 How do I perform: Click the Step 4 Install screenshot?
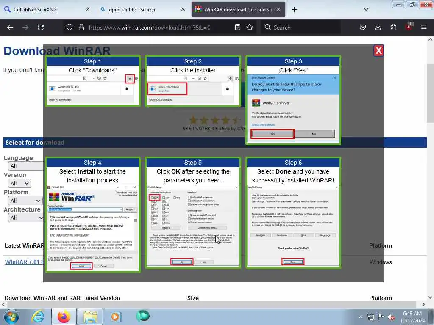93,227
